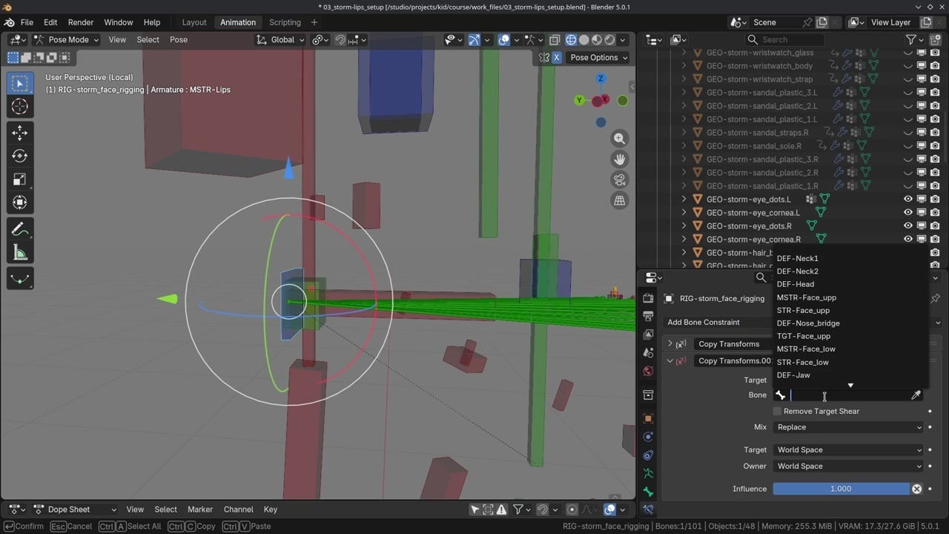Switch to the Scripting workspace tab
The height and width of the screenshot is (534, 949).
285,22
